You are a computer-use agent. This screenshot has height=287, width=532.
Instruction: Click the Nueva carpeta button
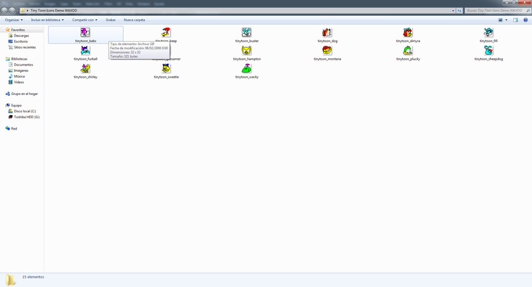pos(134,20)
